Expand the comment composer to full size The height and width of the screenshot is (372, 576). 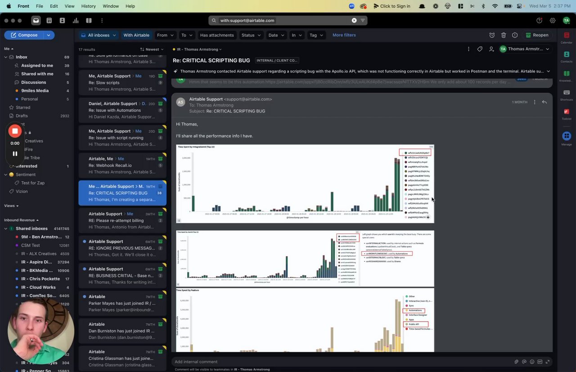[x=547, y=362]
